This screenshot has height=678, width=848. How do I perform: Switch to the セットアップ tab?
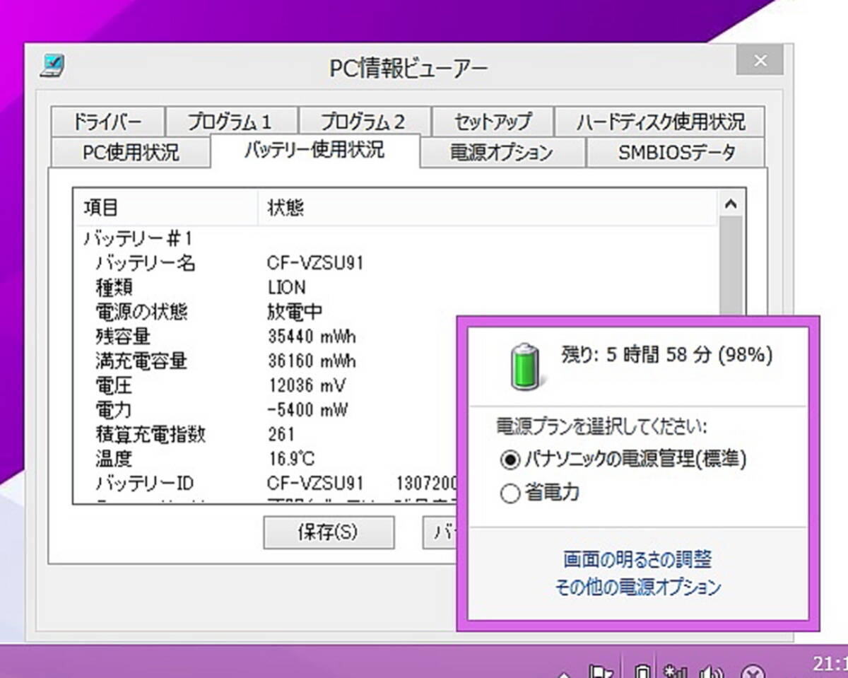(x=492, y=122)
